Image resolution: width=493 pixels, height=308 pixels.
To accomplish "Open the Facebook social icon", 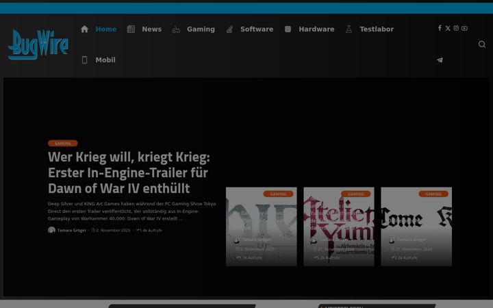I will 440,28.
